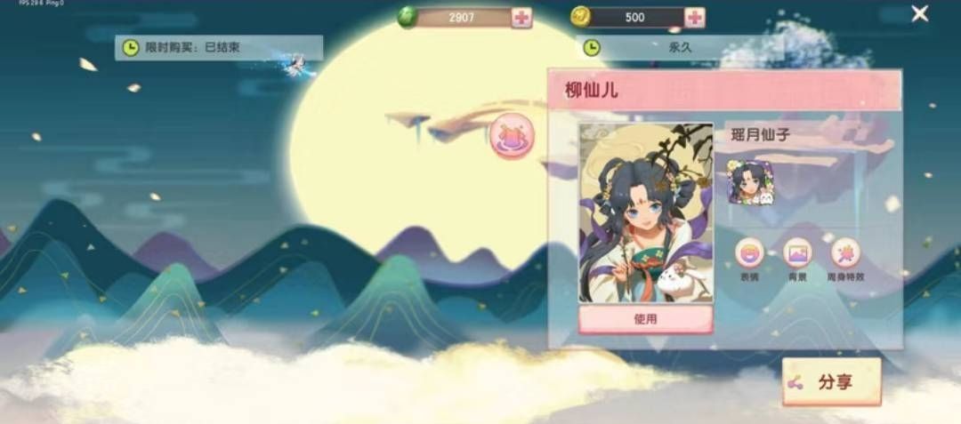Click the green jade currency icon
The image size is (961, 424).
[407, 17]
